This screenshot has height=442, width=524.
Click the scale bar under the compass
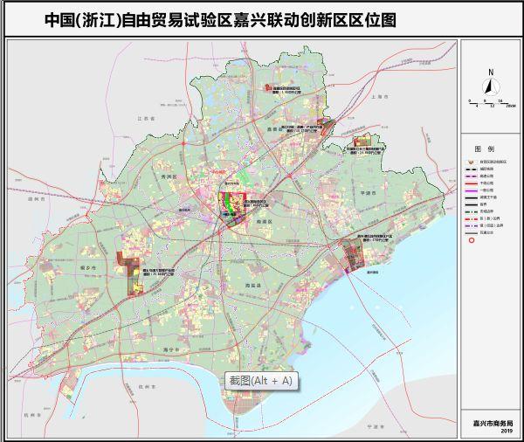490,103
